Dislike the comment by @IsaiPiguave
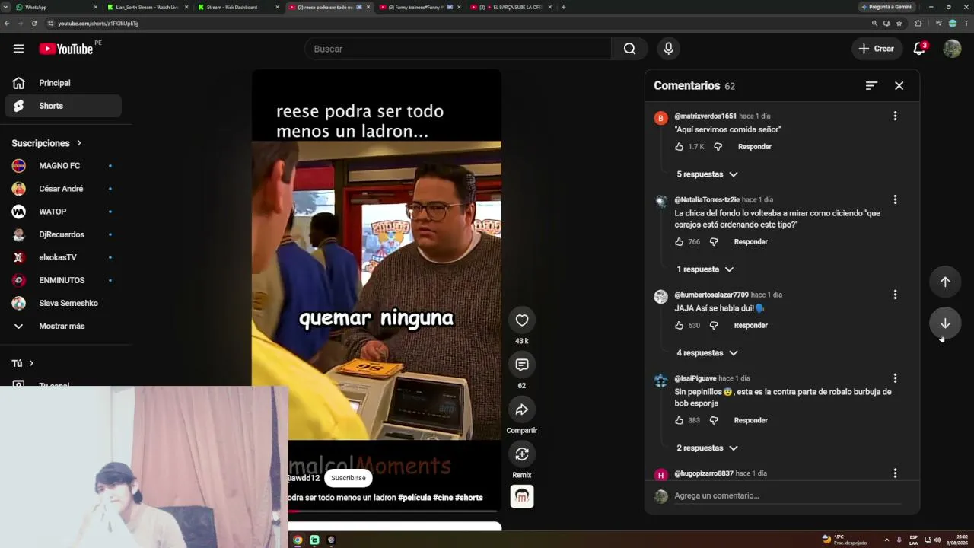 (714, 421)
